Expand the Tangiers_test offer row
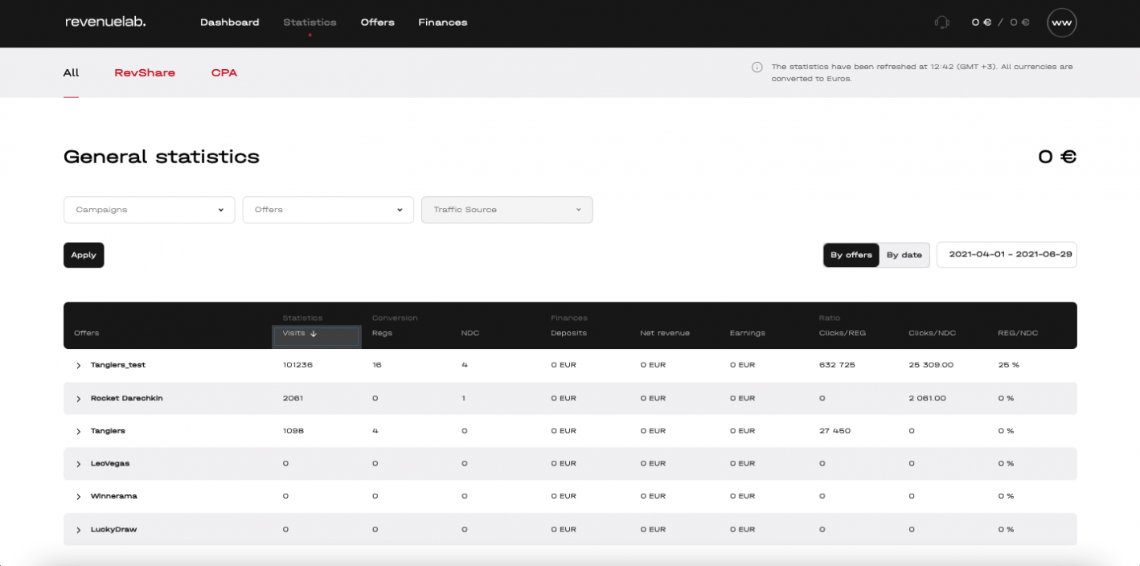 tap(78, 366)
